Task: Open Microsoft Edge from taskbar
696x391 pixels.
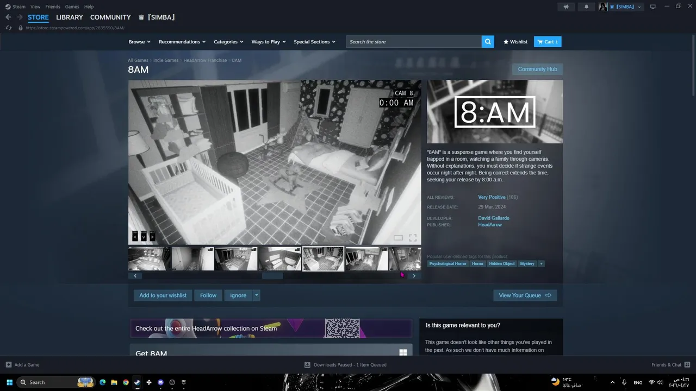Action: (102, 382)
